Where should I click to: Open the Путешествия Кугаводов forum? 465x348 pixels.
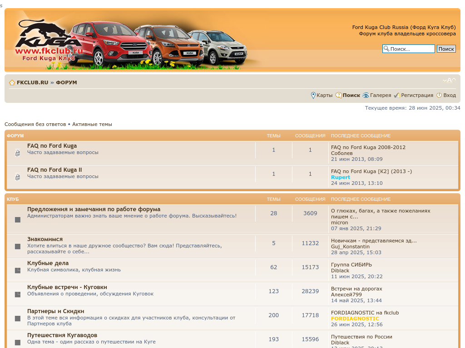[62, 335]
